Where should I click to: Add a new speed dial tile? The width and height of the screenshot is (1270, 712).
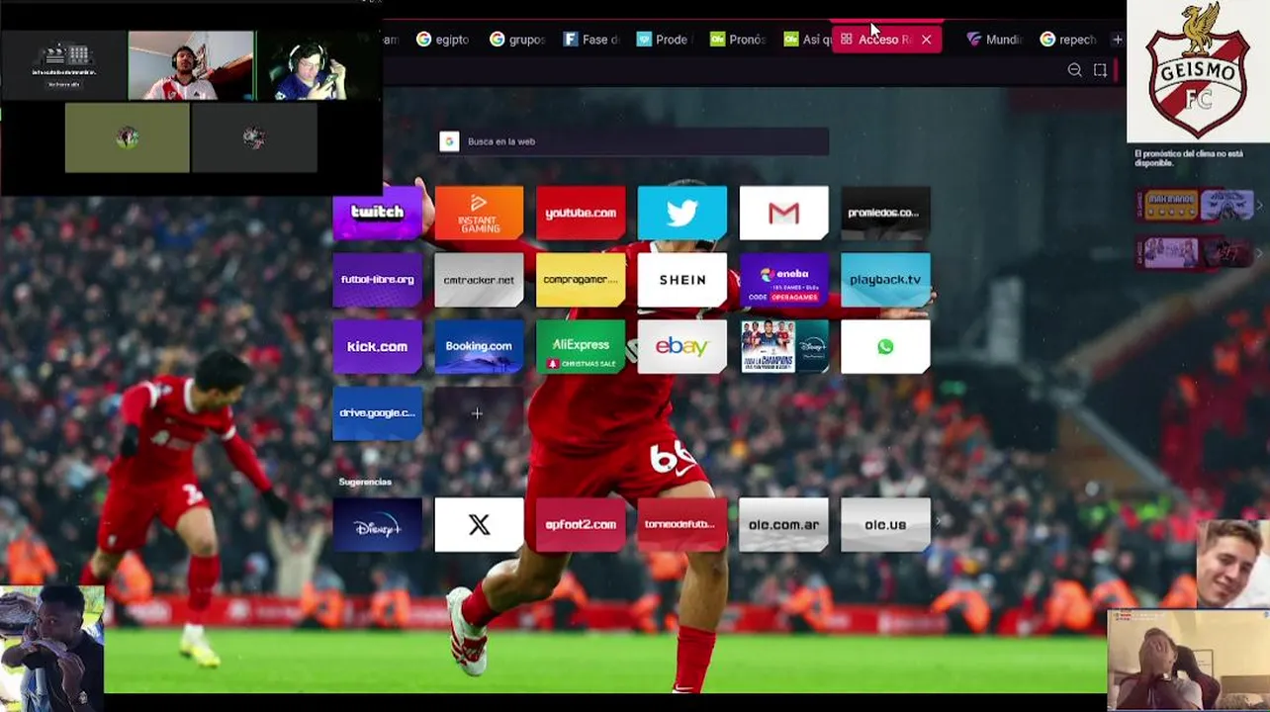click(x=478, y=413)
